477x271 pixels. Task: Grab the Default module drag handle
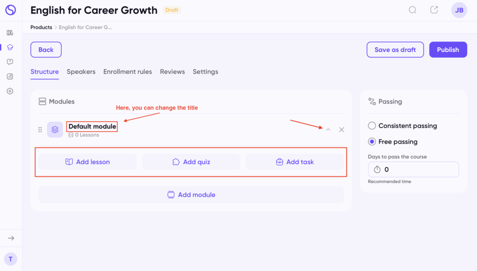point(40,130)
